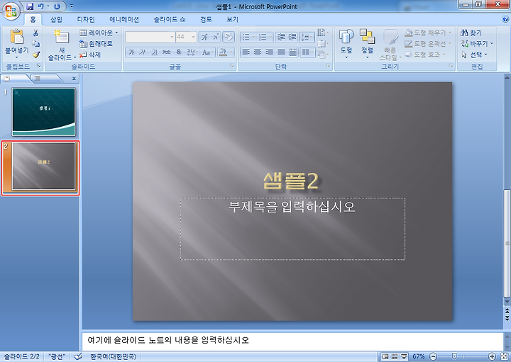Decrease font size button
This screenshot has height=362, width=511.
tap(216, 37)
